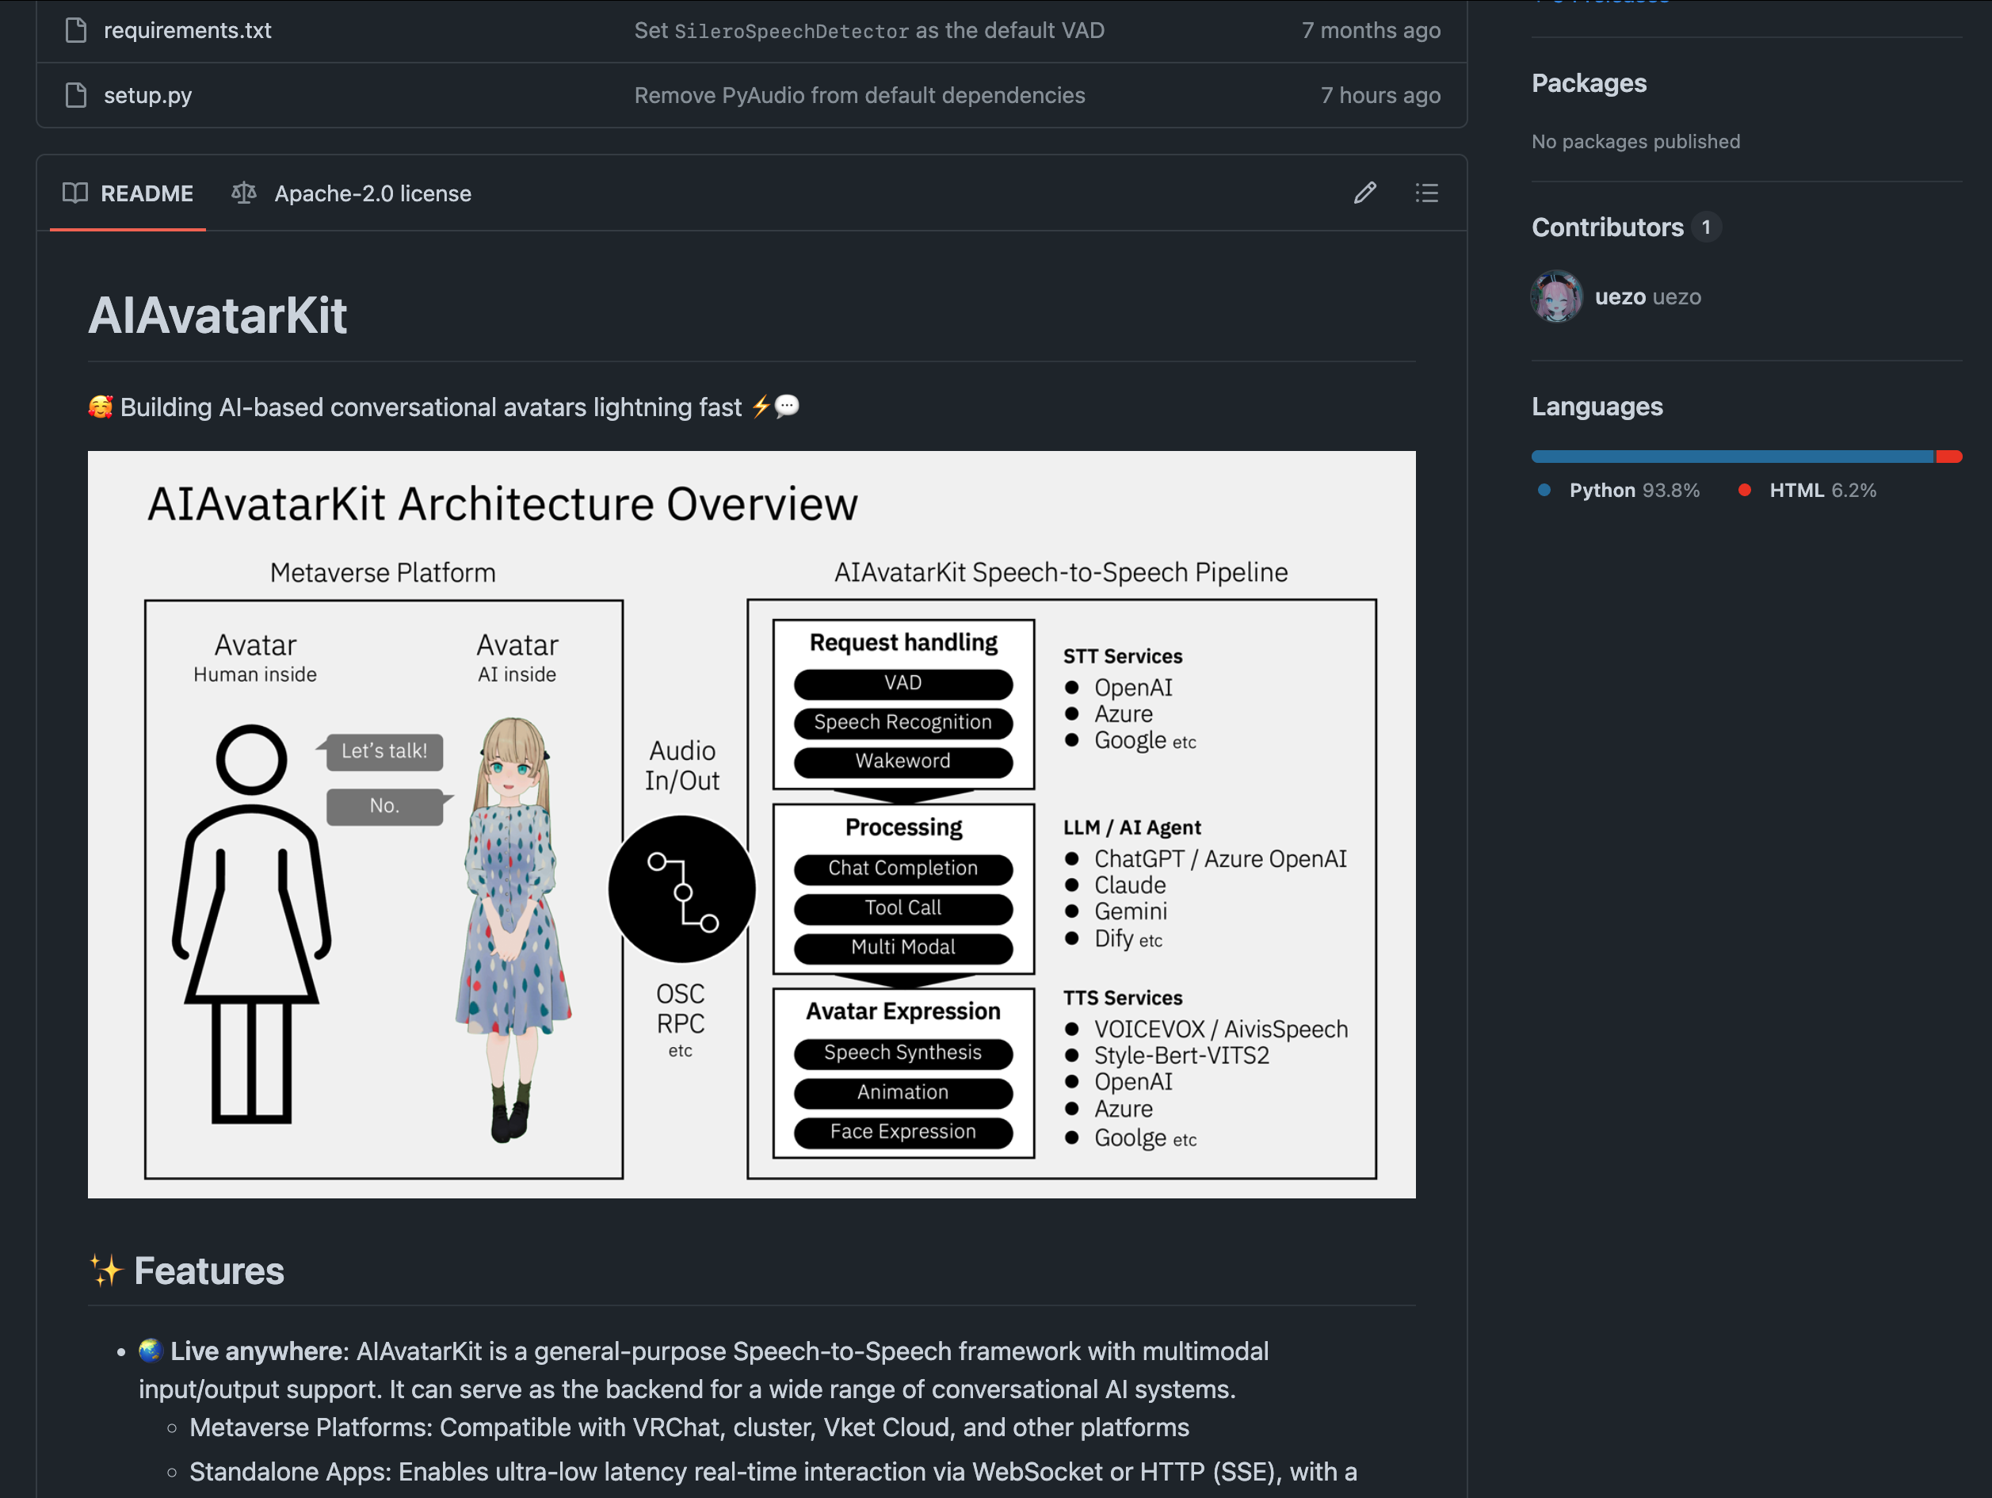The height and width of the screenshot is (1498, 1992).
Task: Click the 'Metaverse Platforms' bullet line
Action: coord(689,1427)
